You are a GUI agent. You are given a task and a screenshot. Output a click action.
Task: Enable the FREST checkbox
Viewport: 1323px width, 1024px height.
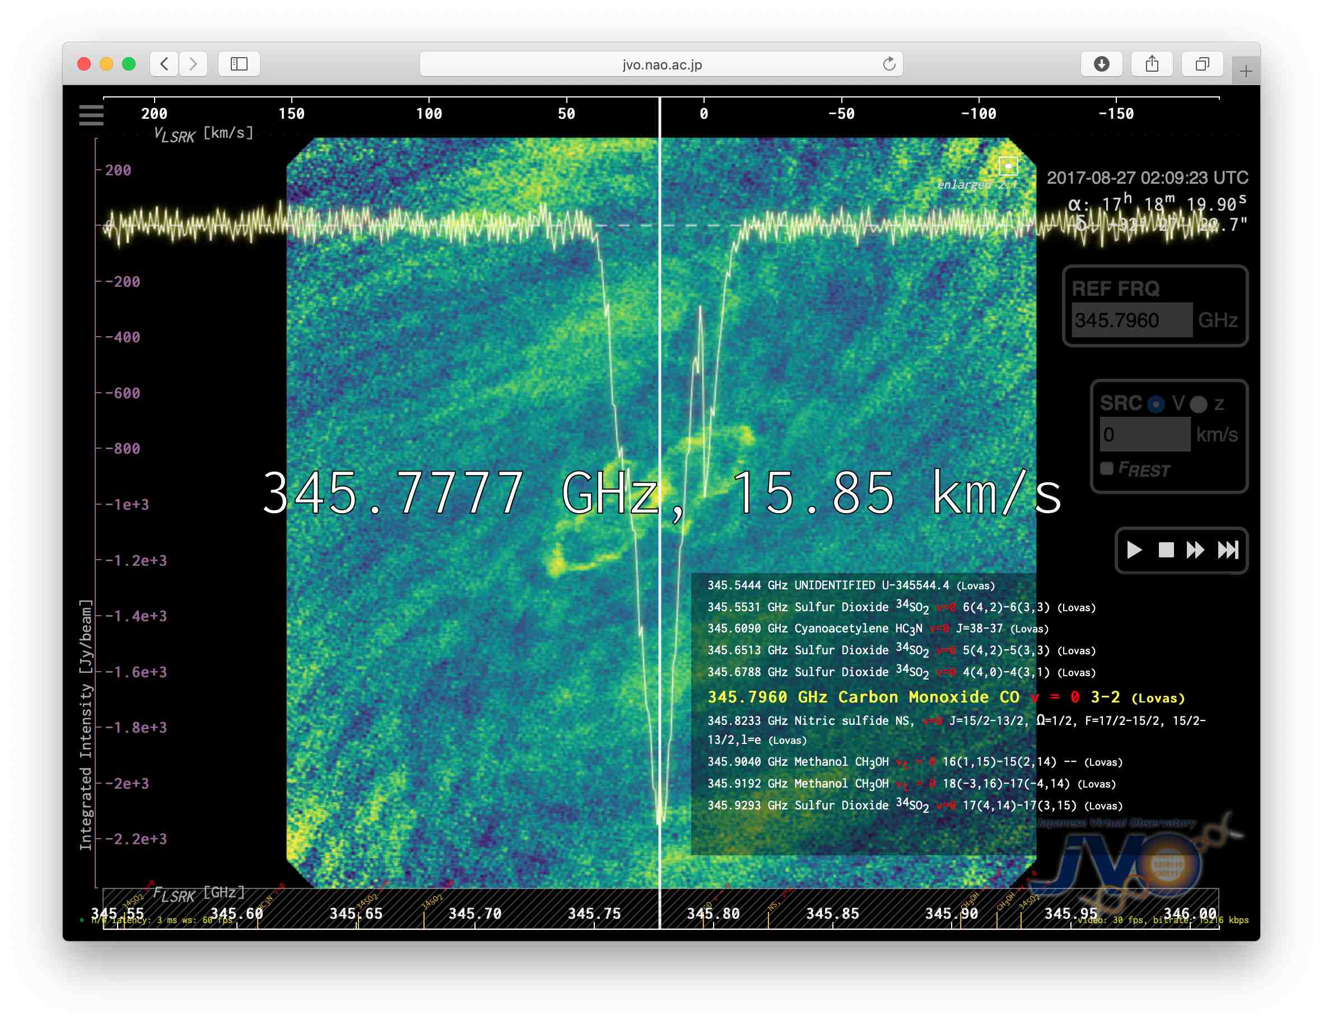point(1107,468)
